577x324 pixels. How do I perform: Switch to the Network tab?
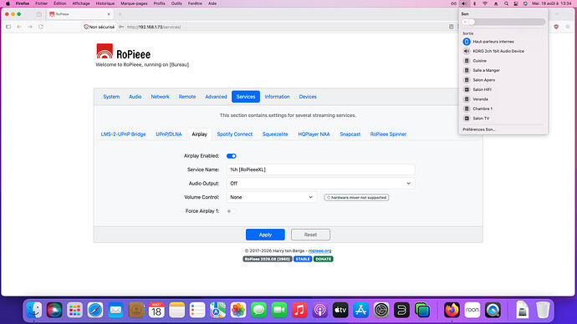[x=160, y=97]
